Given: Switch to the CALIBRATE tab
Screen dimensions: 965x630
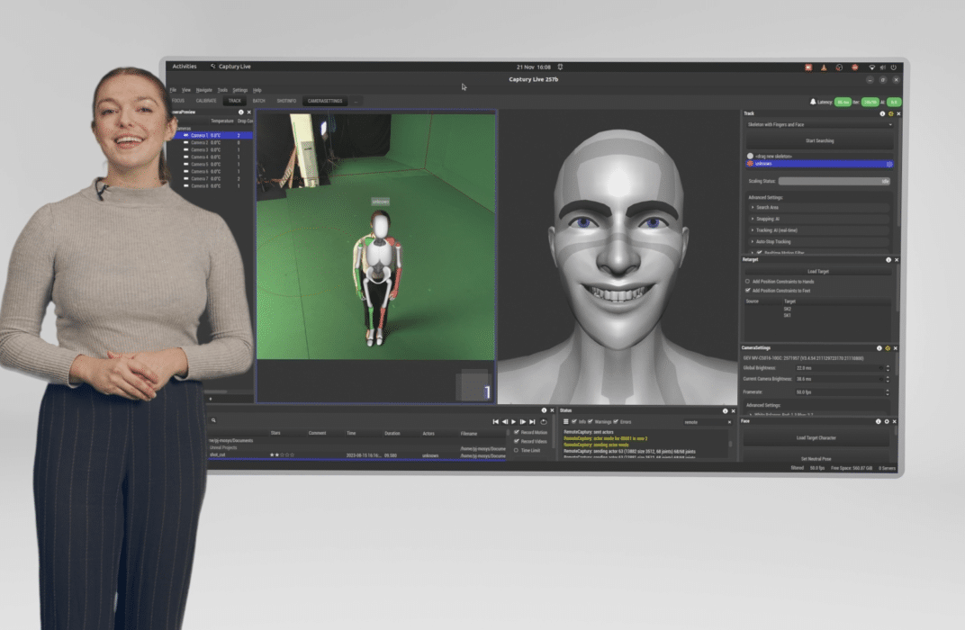Looking at the screenshot, I should (206, 101).
